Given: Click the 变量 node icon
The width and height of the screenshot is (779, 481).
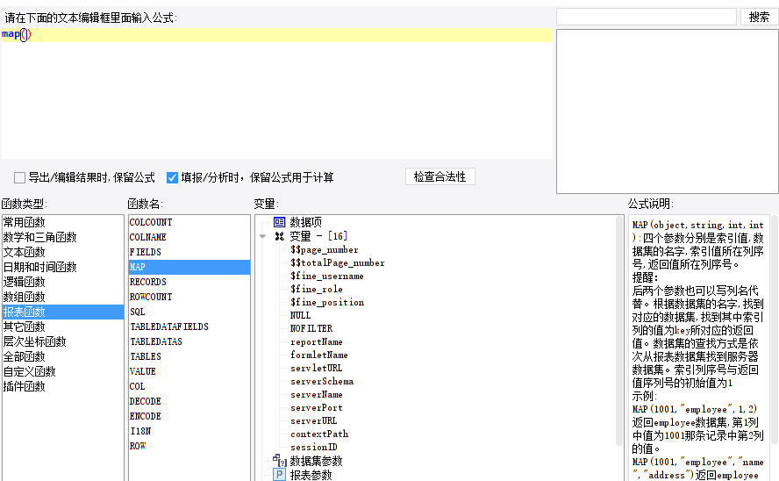Looking at the screenshot, I should 279,236.
